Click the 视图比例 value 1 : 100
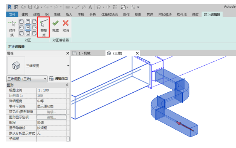The width and height of the screenshot is (236, 148). 52,90
